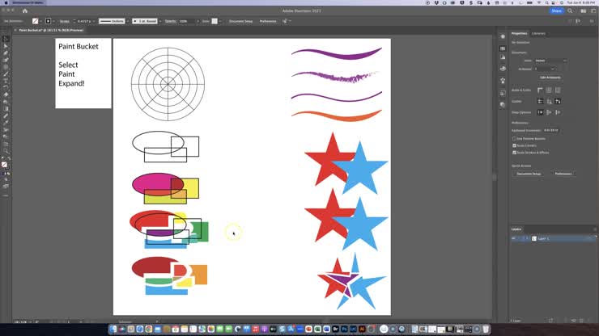Open Layers panel menu icon
Image resolution: width=599 pixels, height=336 pixels.
(x=594, y=229)
